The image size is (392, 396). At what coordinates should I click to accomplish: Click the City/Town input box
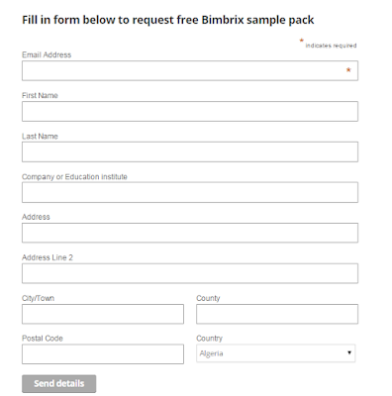pos(103,314)
